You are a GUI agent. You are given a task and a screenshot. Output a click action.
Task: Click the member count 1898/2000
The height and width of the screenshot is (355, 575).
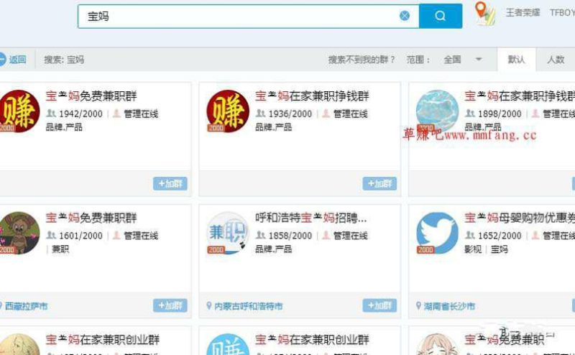[x=500, y=114]
